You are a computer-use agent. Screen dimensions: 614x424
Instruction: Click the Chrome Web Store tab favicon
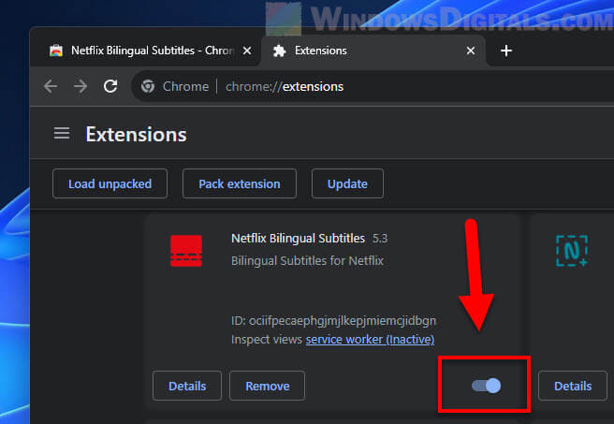pos(56,51)
